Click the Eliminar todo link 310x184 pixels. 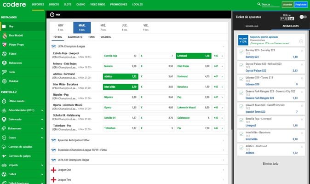click(270, 163)
